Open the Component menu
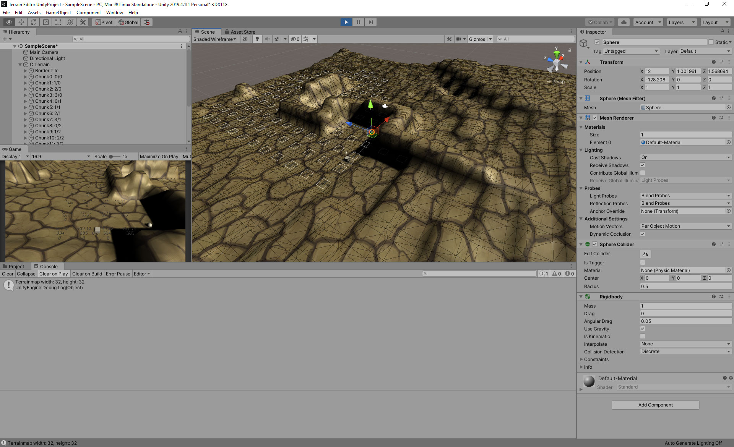734x447 pixels. click(x=89, y=13)
